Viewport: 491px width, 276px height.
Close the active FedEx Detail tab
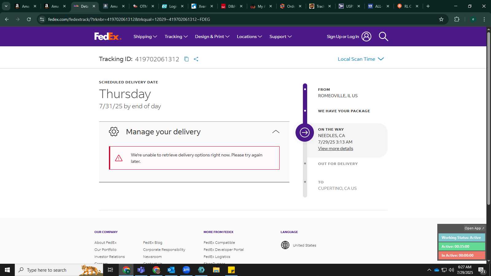(x=94, y=6)
